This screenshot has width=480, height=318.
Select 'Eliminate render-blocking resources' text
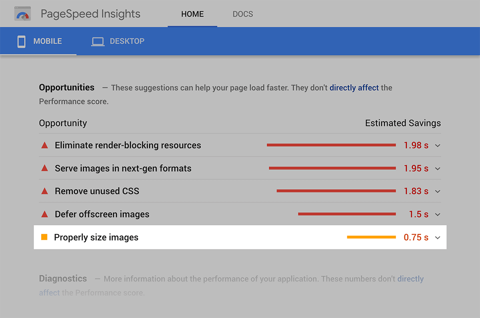point(128,145)
